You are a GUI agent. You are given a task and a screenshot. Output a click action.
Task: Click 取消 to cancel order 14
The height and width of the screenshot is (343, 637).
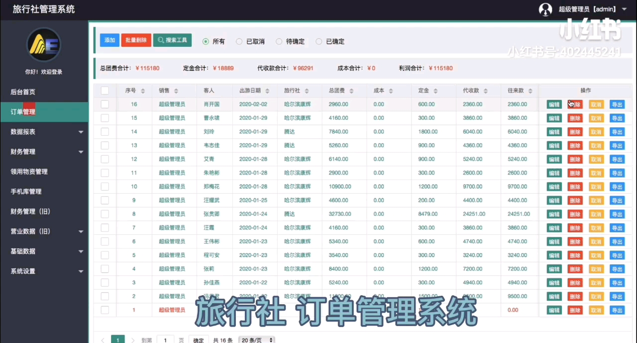[596, 131]
